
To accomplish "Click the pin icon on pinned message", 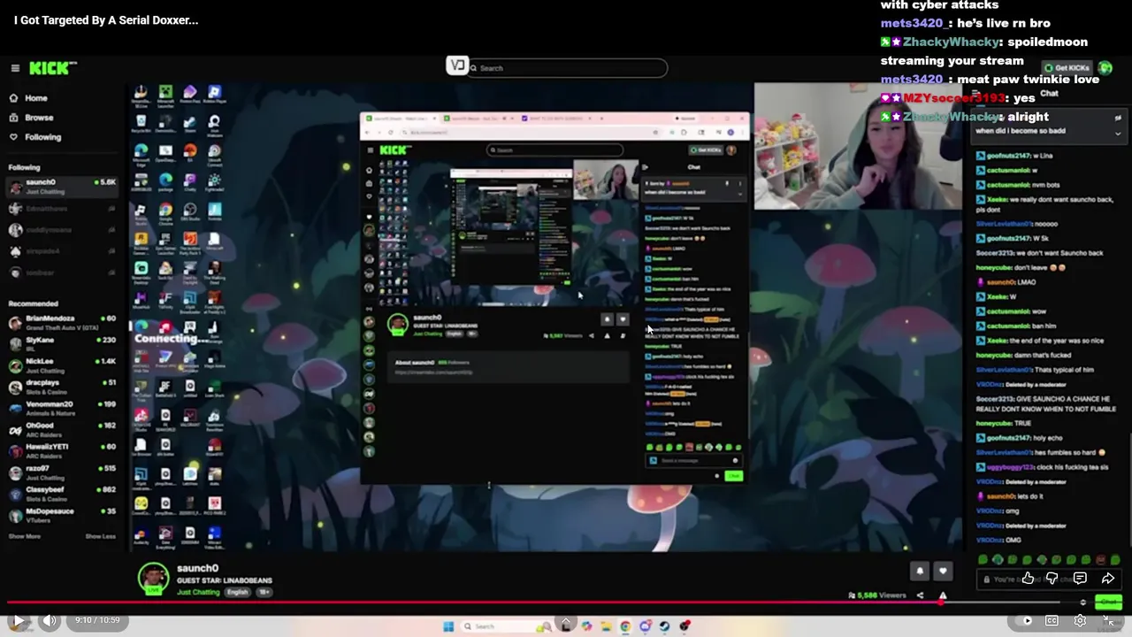I will [x=1118, y=118].
